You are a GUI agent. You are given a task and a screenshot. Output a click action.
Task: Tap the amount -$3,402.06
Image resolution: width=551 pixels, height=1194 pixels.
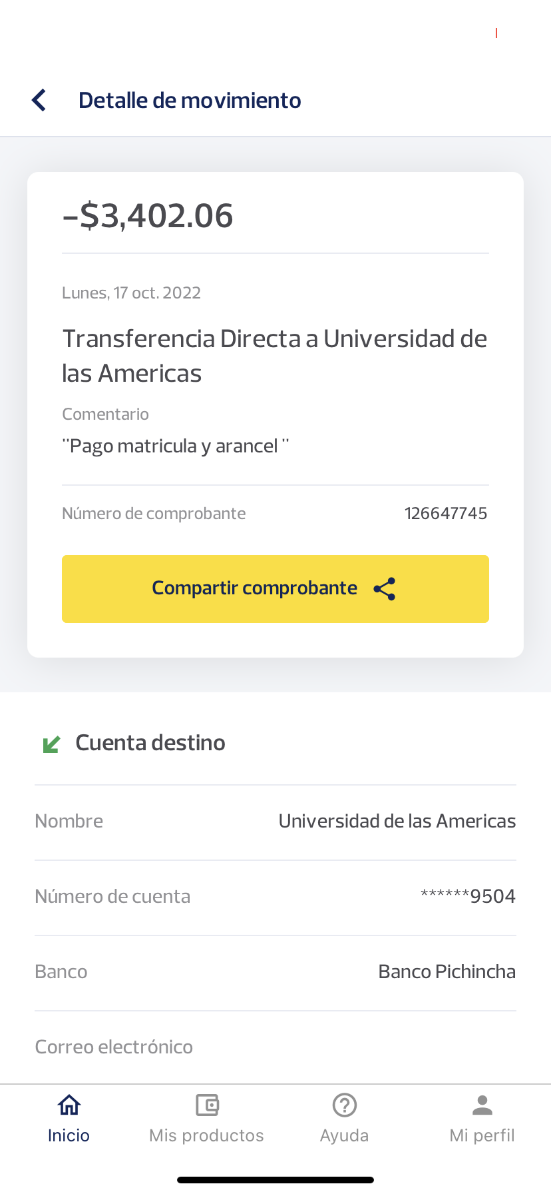(148, 216)
